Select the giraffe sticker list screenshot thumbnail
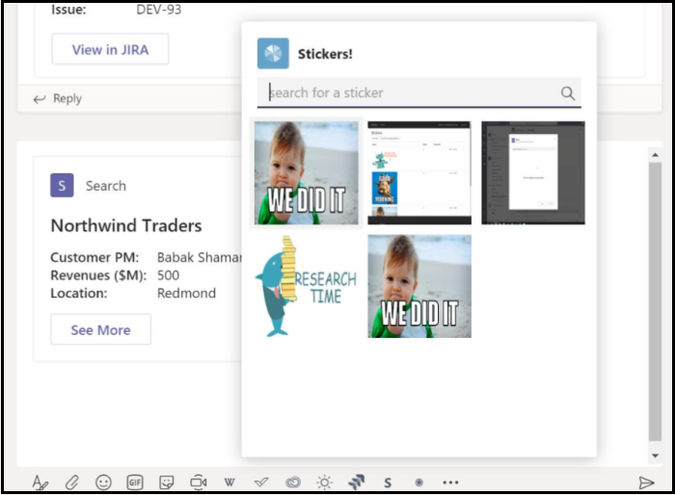 (419, 173)
